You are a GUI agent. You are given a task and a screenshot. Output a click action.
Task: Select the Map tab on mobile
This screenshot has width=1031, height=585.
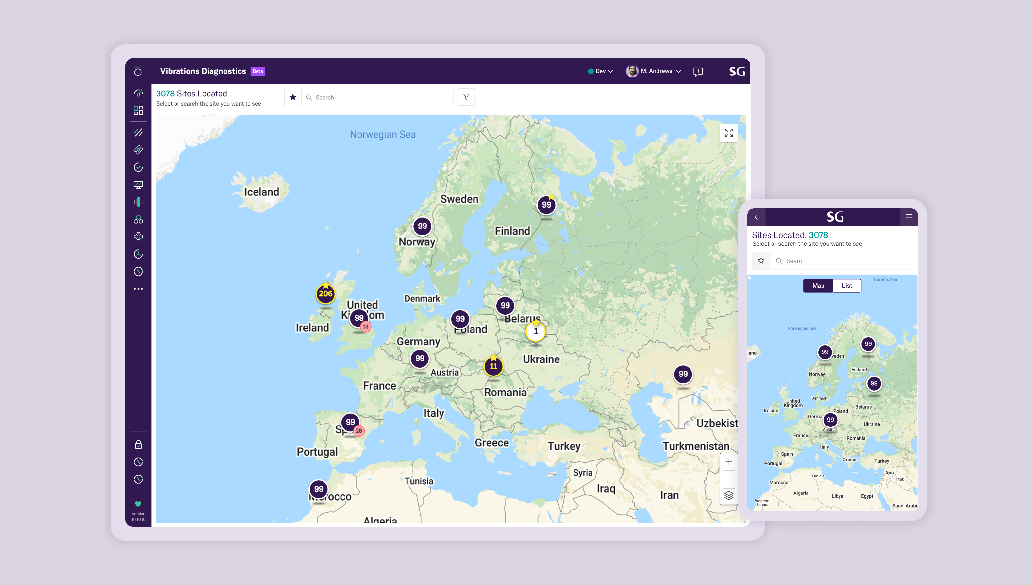pyautogui.click(x=818, y=286)
